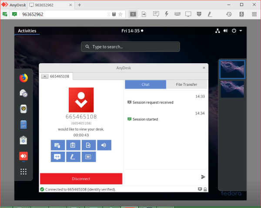Open AnyDesk from the Fedora dock
This screenshot has height=208, width=261.
pos(23,156)
